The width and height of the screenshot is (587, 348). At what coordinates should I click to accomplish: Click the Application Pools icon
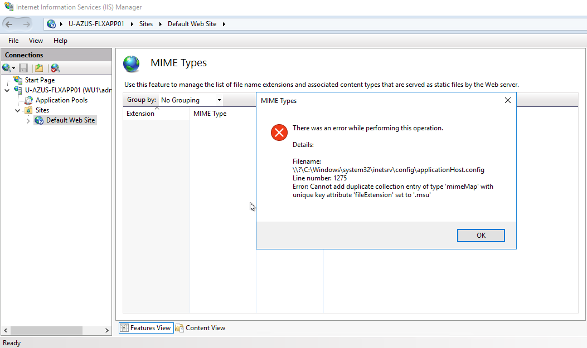click(x=28, y=100)
